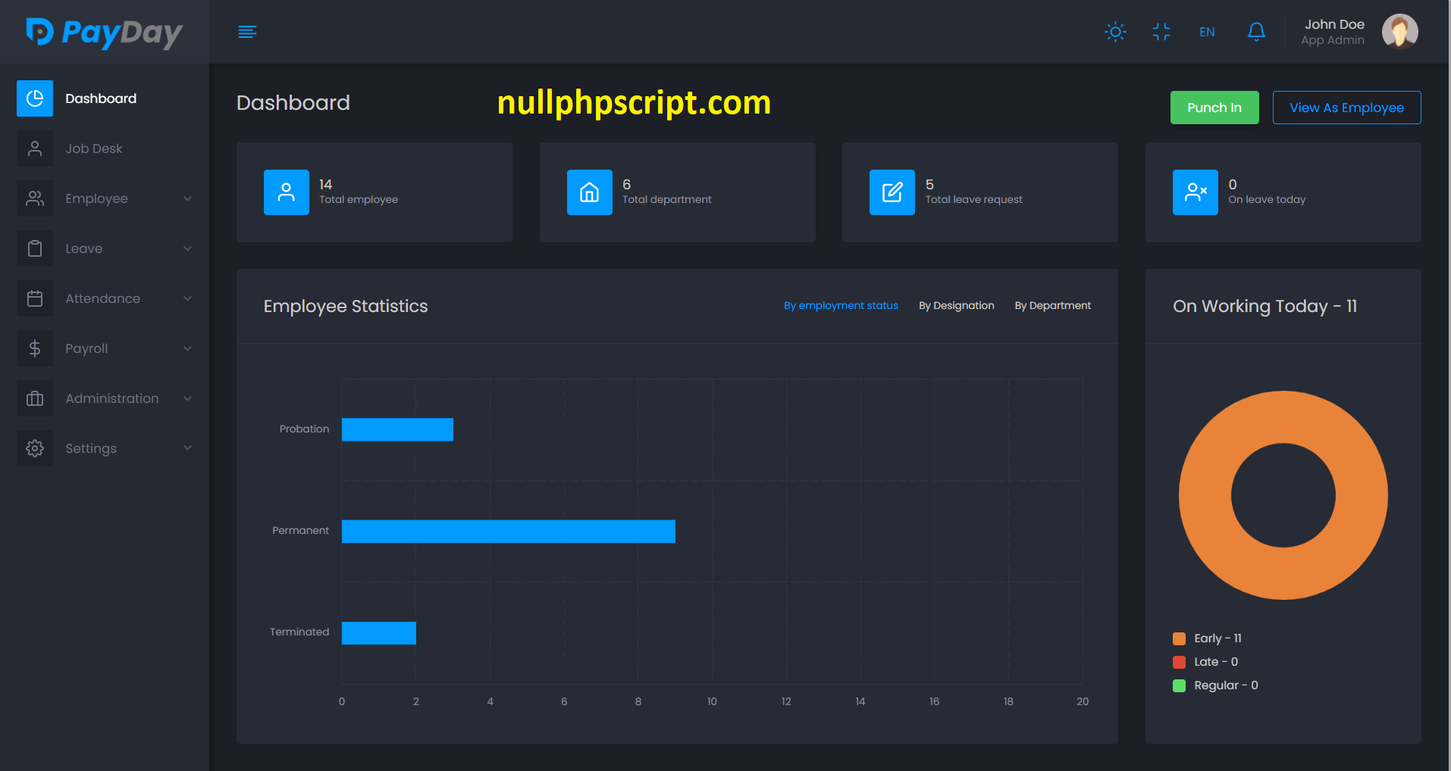Screen dimensions: 1451x771
Task: Toggle the orange Early legend swatch
Action: 1179,638
